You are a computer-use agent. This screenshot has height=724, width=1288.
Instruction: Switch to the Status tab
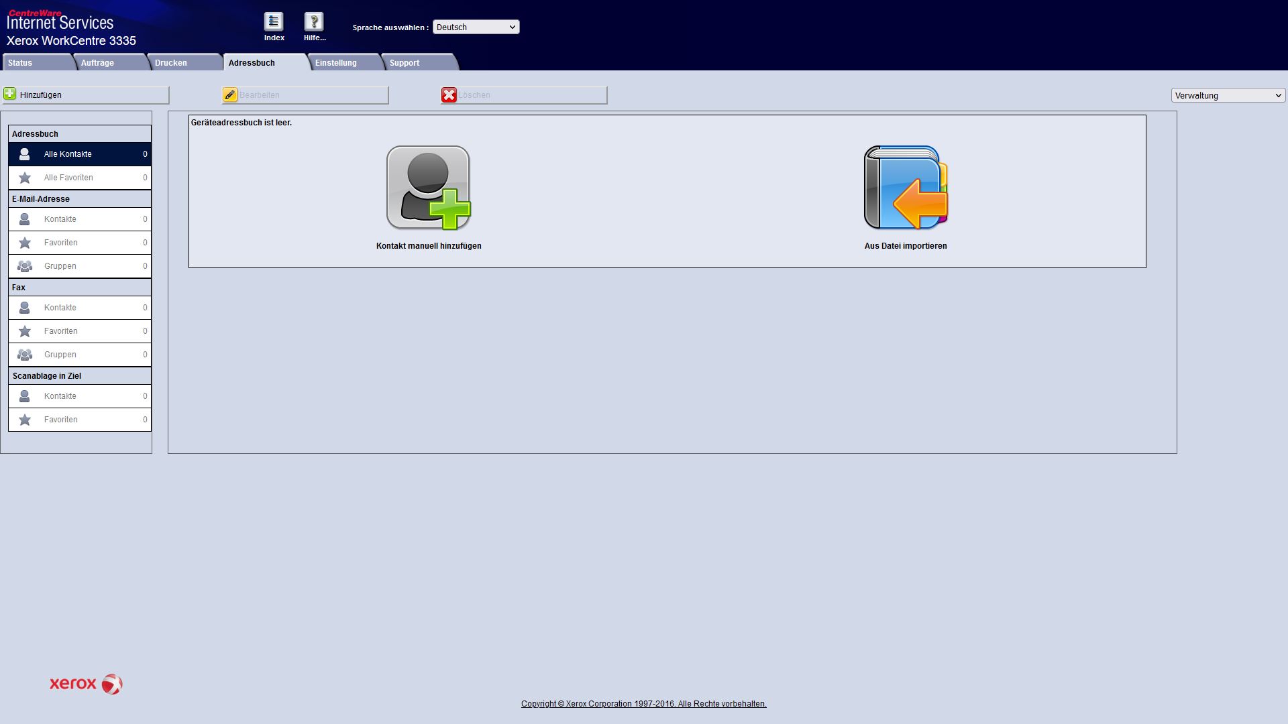click(20, 63)
